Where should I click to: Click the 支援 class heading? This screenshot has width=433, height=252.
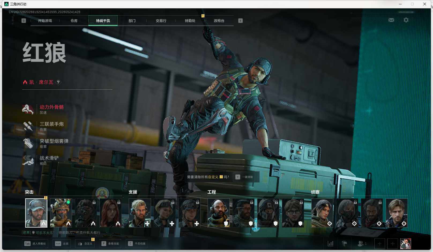pos(133,192)
